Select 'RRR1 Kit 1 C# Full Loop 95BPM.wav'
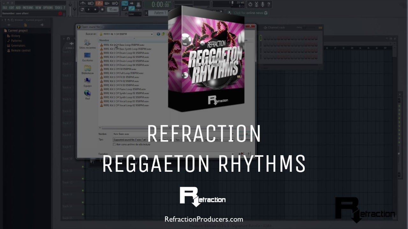Screen dimensions: 408x229 [123, 73]
